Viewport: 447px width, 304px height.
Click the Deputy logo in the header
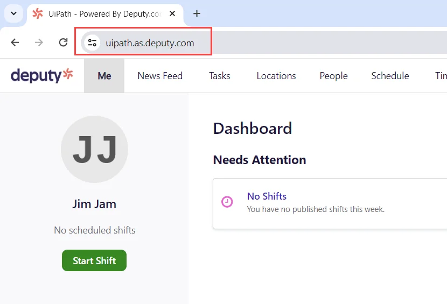(x=42, y=75)
